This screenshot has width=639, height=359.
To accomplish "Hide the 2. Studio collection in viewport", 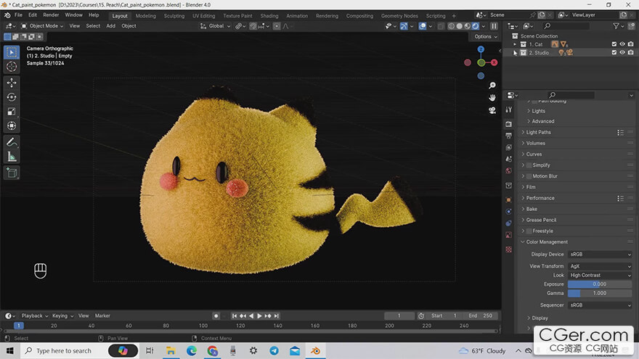I will 622,52.
